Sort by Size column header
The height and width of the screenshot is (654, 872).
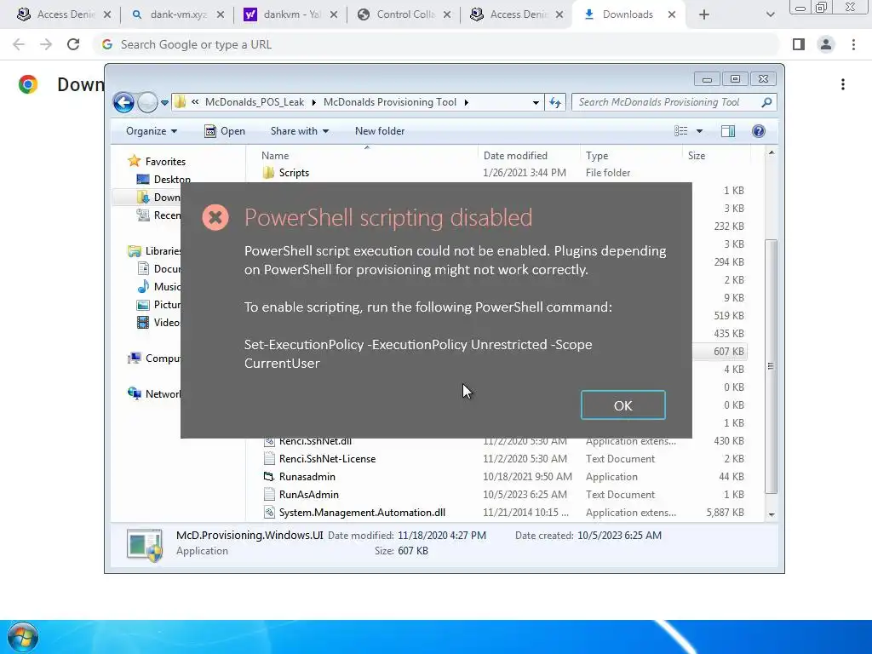click(715, 156)
